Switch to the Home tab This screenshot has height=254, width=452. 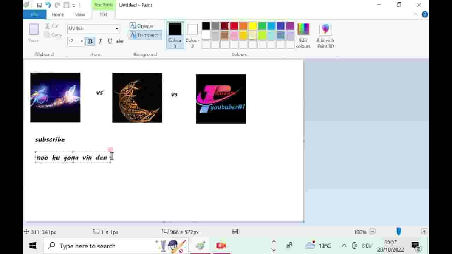point(58,14)
